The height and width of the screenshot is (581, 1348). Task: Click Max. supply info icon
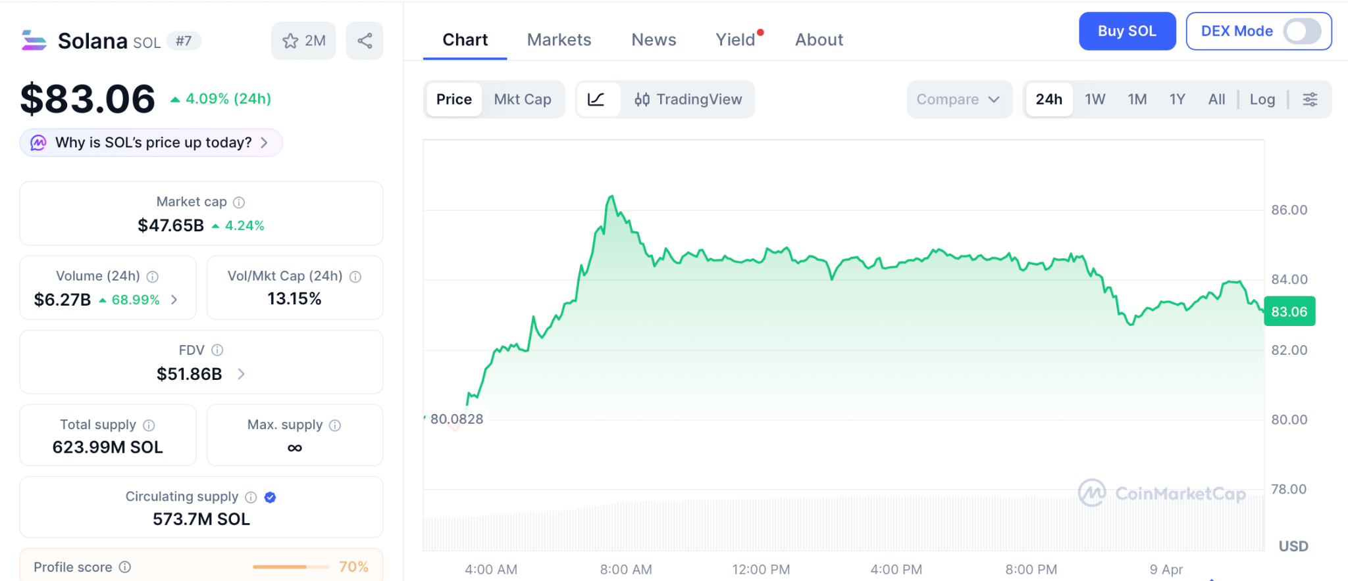tap(335, 425)
